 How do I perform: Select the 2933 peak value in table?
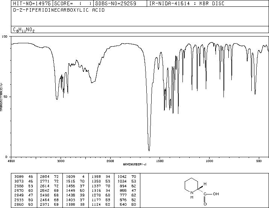[x=19, y=200]
